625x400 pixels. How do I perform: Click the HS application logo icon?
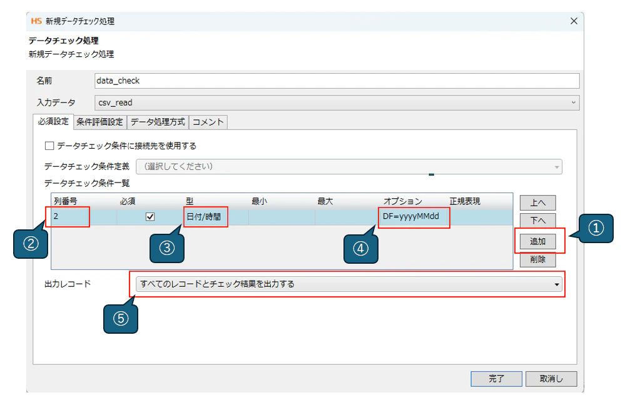[x=36, y=21]
